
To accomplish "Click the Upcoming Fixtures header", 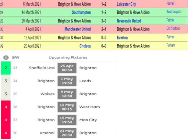I will [x=68, y=57].
